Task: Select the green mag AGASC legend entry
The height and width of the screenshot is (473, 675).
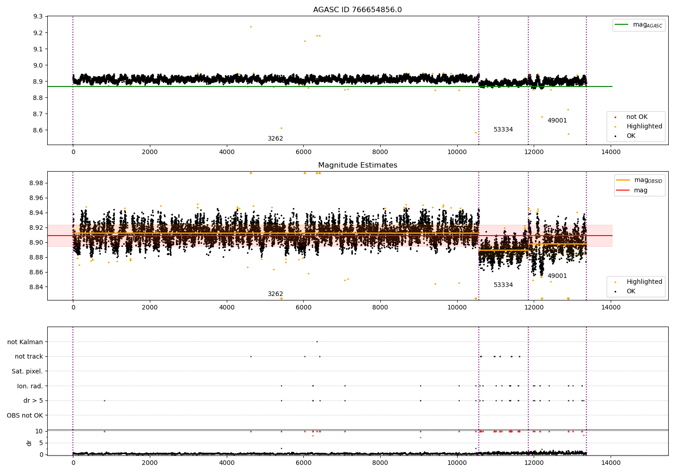Action: coord(639,25)
